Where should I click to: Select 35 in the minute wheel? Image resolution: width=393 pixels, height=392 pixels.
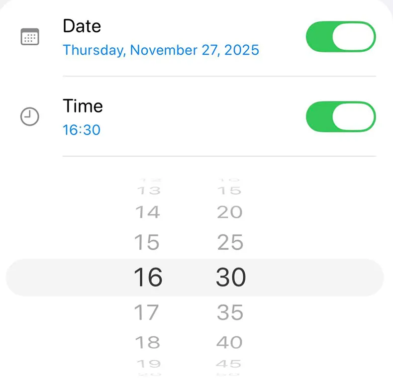click(230, 313)
